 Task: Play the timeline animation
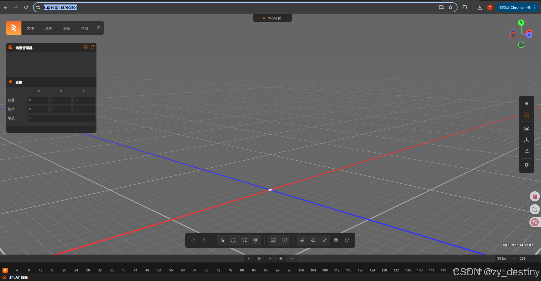coord(259,258)
